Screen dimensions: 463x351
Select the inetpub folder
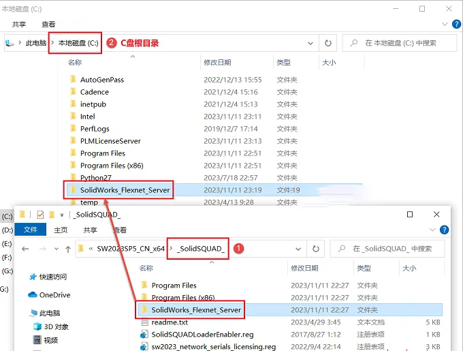point(93,104)
